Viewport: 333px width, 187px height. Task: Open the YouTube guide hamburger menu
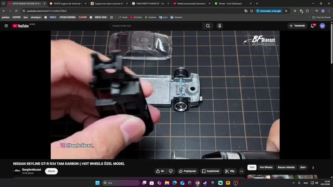click(x=6, y=26)
